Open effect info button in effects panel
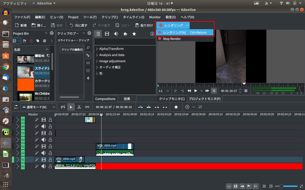This screenshot has height=190, width=305. pos(152,34)
